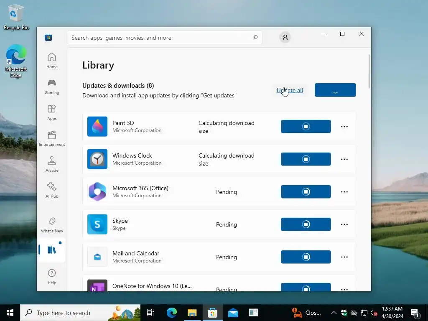This screenshot has width=428, height=321.
Task: Open the Apps section in sidebar
Action: (52, 112)
